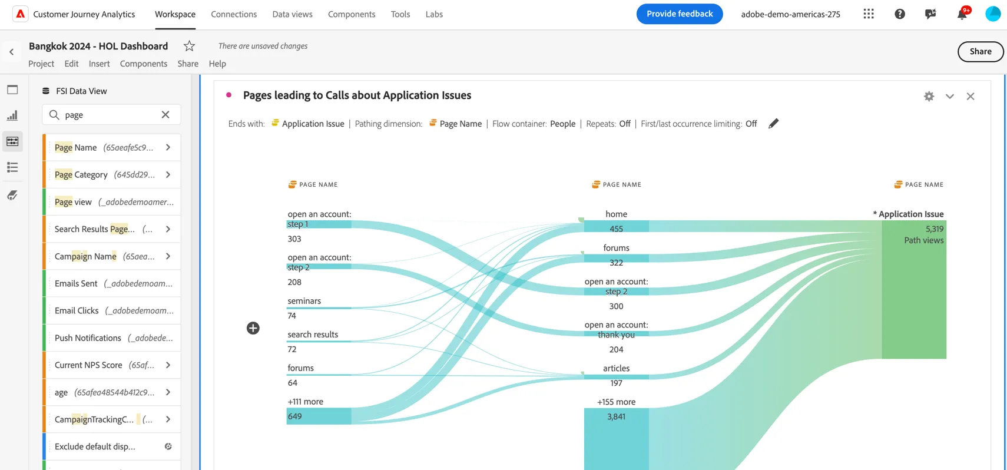Favorite the project with the star icon
This screenshot has height=470, width=1007.
[189, 46]
